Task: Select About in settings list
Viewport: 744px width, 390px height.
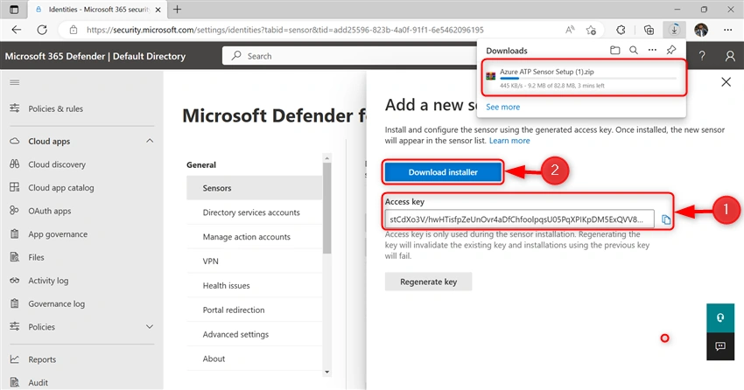Action: (254, 359)
